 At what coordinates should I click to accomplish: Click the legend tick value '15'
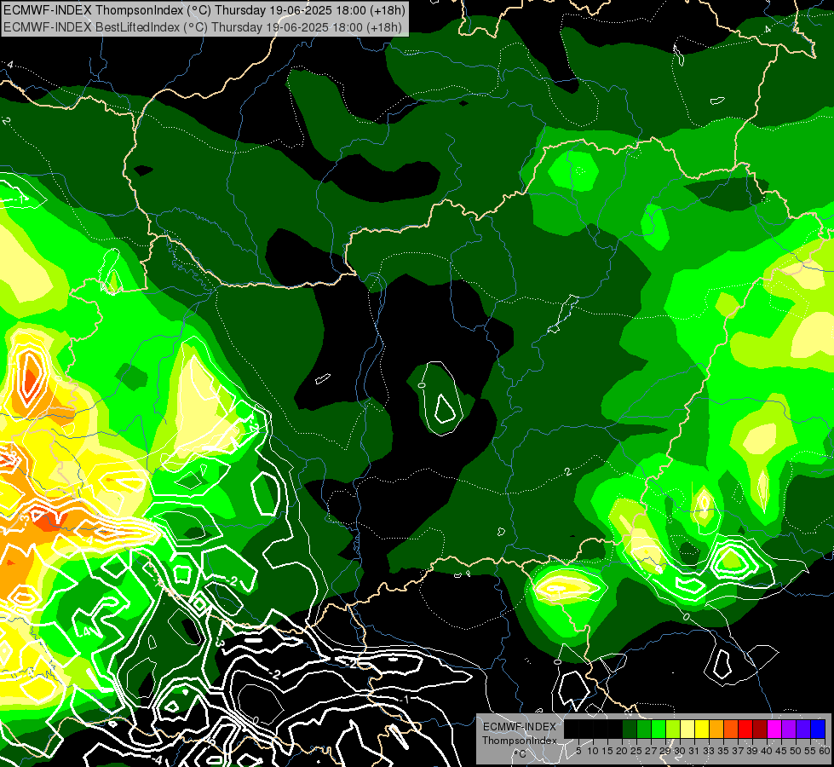[607, 751]
